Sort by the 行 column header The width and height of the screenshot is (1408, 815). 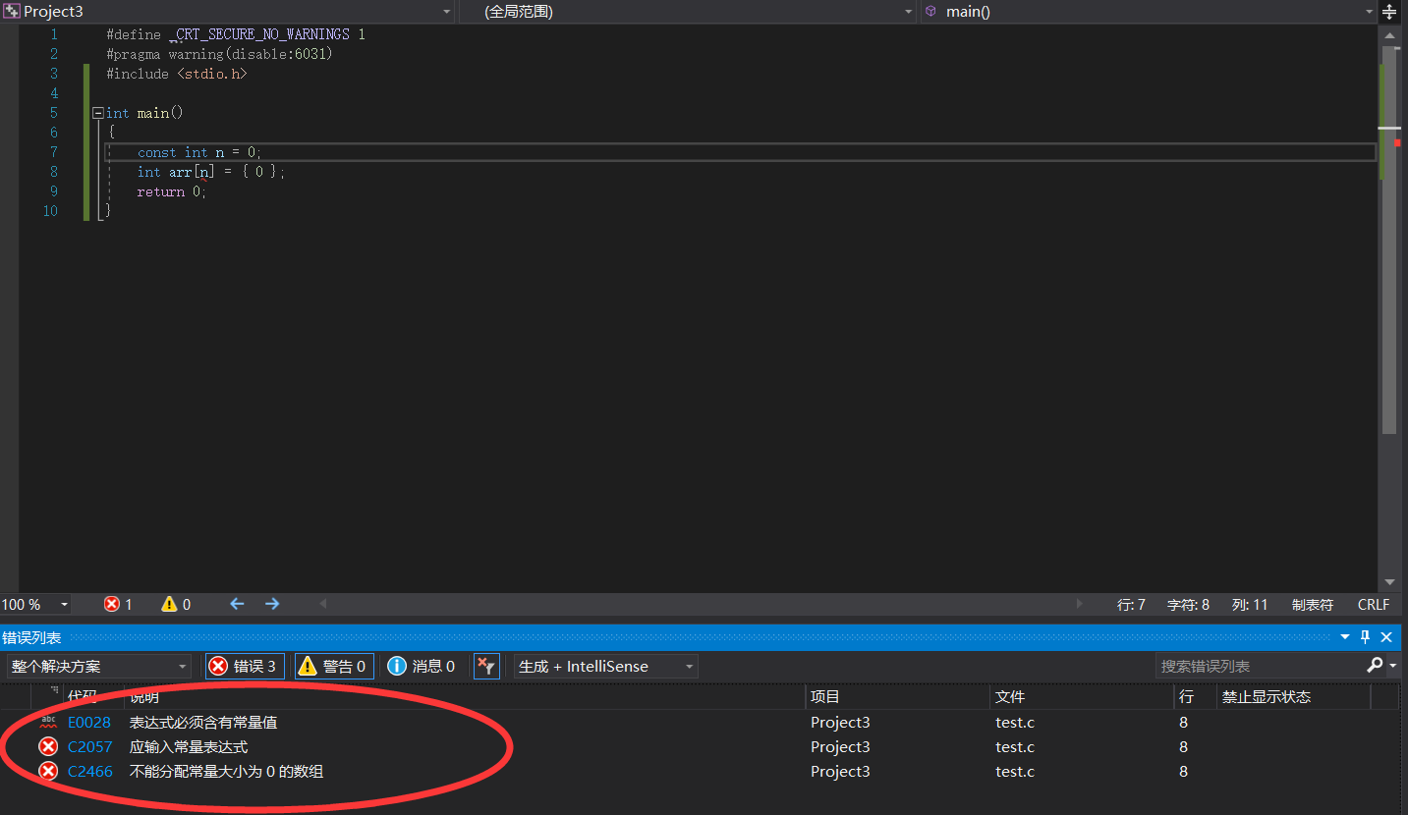pyautogui.click(x=1186, y=696)
